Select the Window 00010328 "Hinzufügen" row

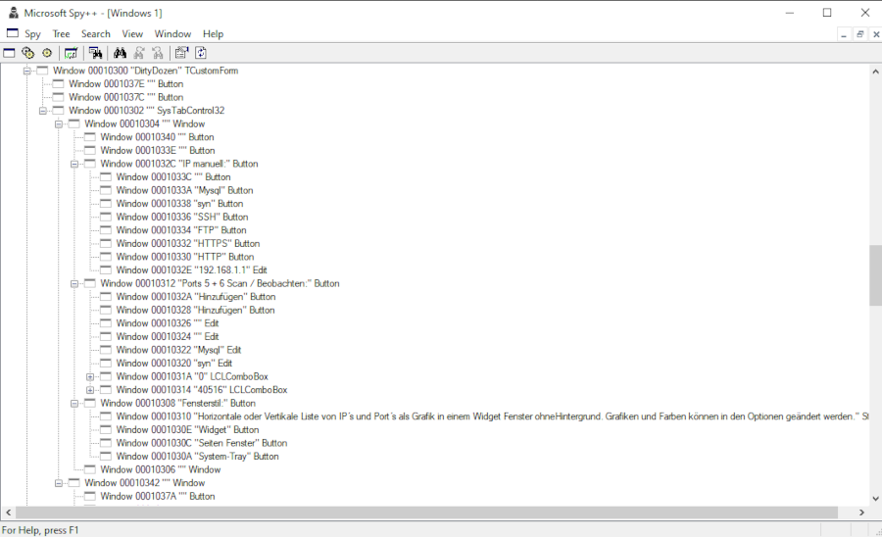click(195, 310)
